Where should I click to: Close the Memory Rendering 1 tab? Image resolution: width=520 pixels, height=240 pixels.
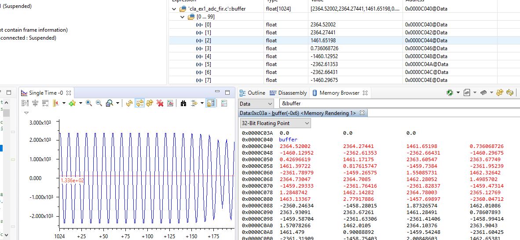click(362, 113)
